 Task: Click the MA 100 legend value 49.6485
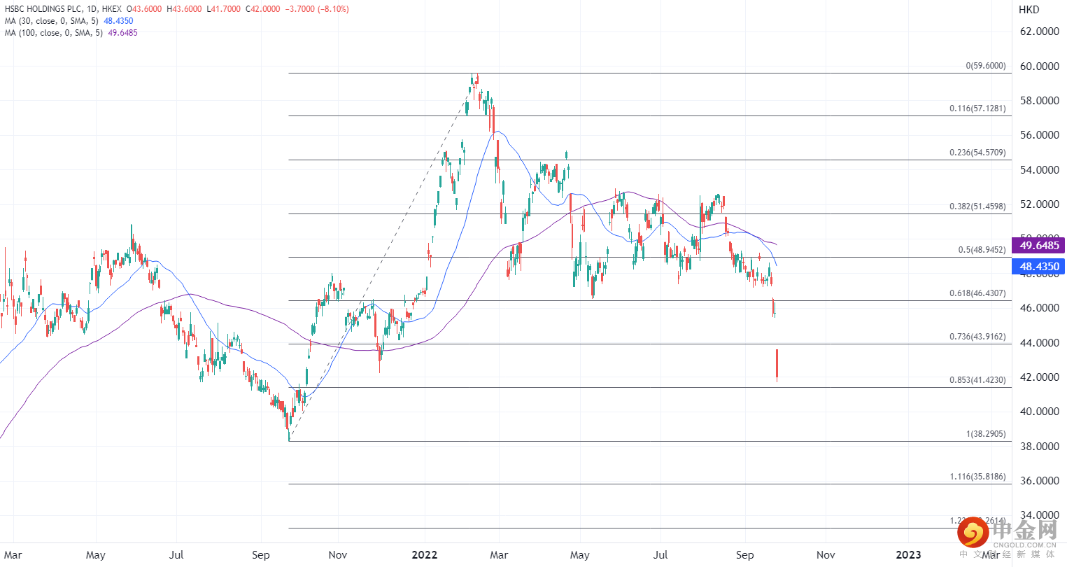pyautogui.click(x=122, y=33)
